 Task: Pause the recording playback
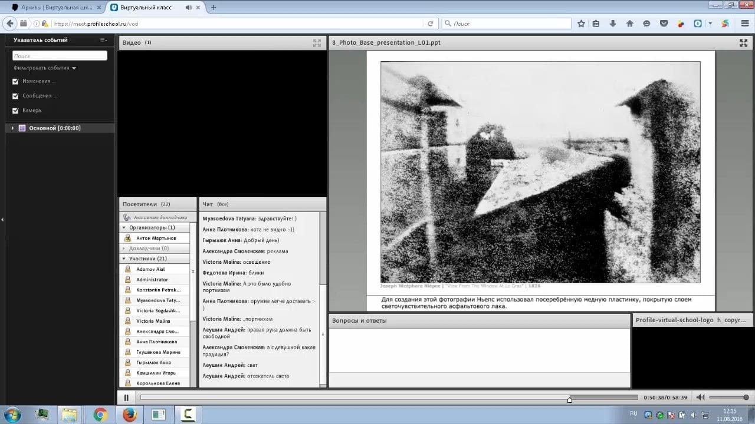tap(126, 397)
